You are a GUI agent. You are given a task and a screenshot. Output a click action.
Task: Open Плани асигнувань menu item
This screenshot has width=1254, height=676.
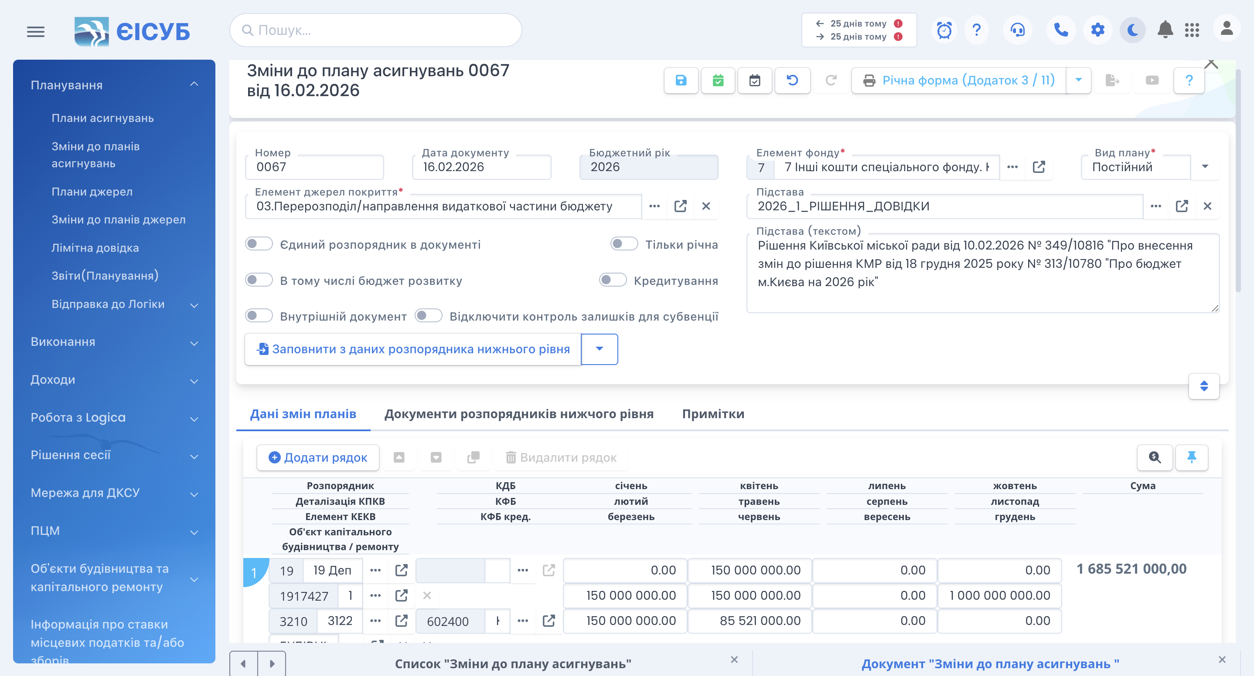click(x=103, y=118)
